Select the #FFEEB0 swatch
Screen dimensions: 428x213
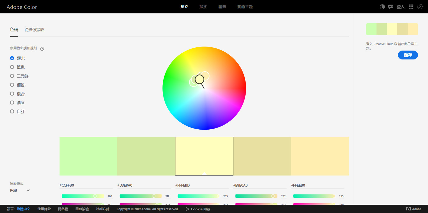pyautogui.click(x=320, y=156)
